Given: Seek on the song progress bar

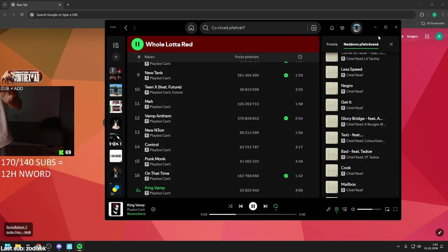Looking at the screenshot, I should click(x=253, y=214).
